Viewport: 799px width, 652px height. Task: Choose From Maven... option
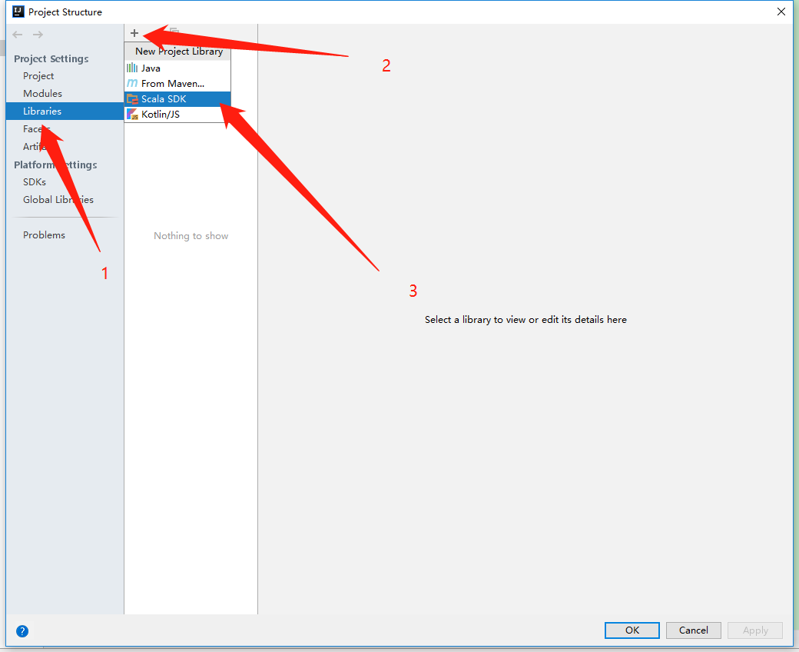pyautogui.click(x=177, y=83)
